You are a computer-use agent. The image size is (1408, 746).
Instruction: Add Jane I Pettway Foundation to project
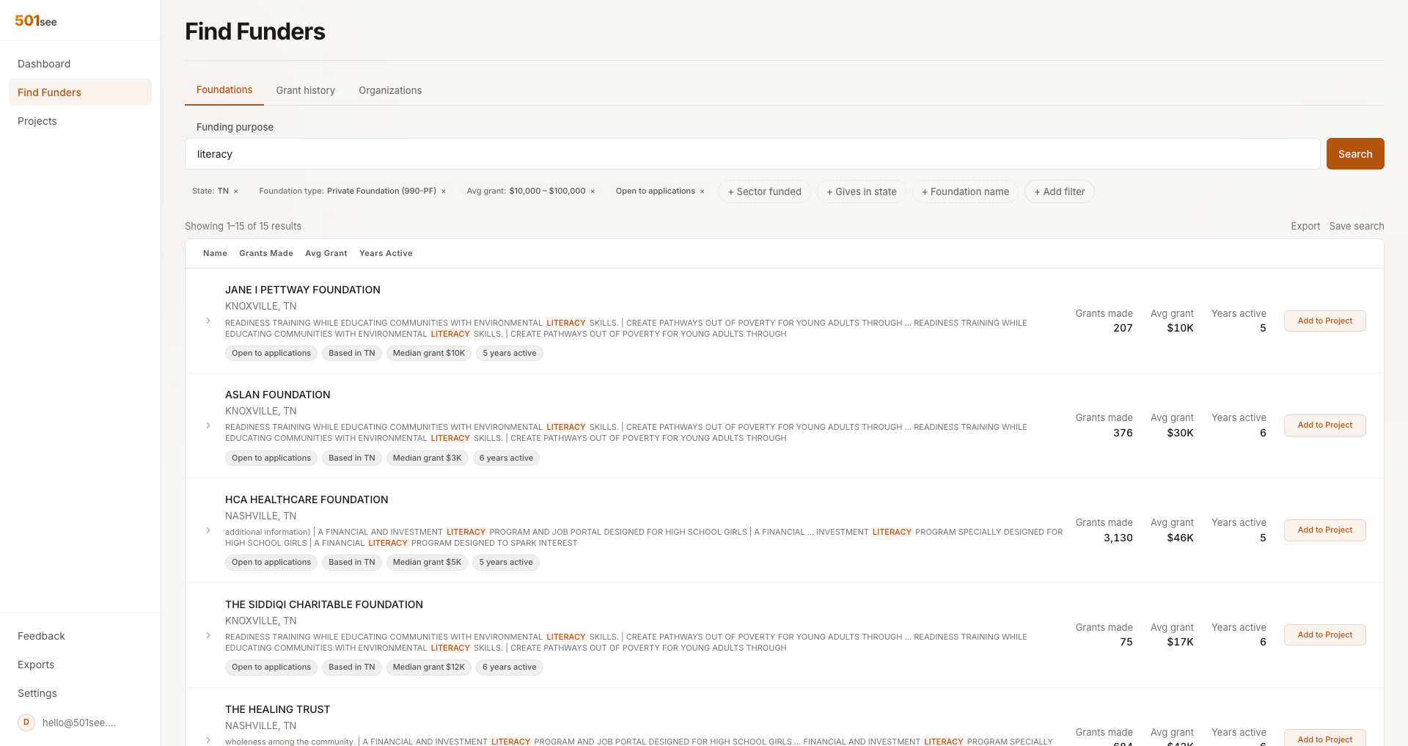point(1324,321)
